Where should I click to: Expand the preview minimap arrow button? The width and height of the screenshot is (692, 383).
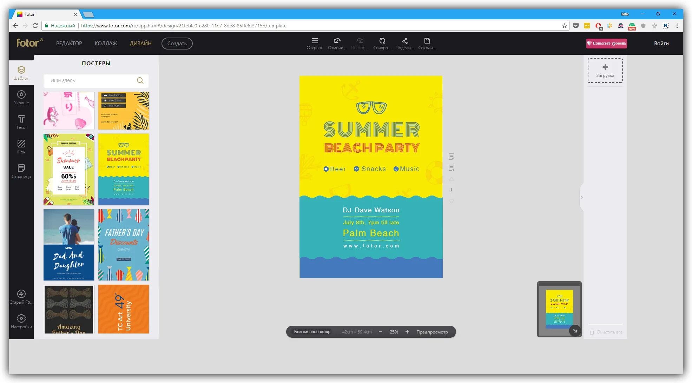pyautogui.click(x=575, y=331)
